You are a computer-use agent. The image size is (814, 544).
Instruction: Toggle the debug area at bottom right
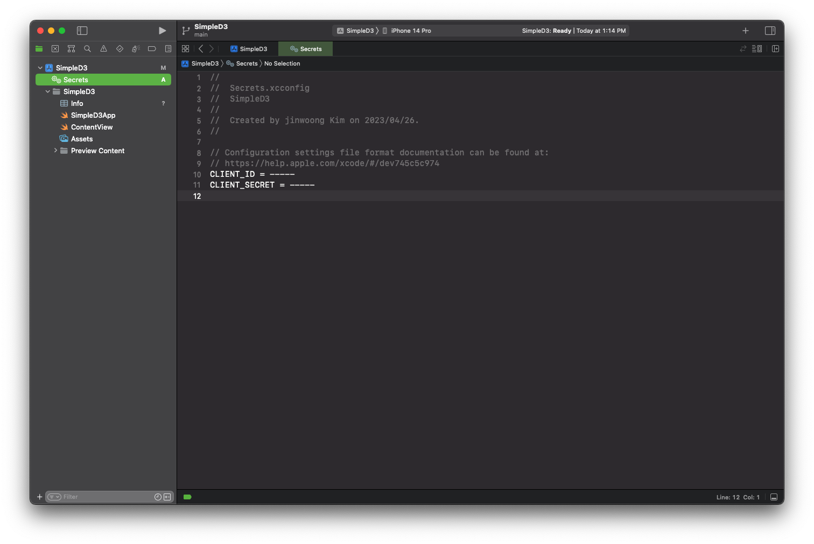(x=774, y=497)
